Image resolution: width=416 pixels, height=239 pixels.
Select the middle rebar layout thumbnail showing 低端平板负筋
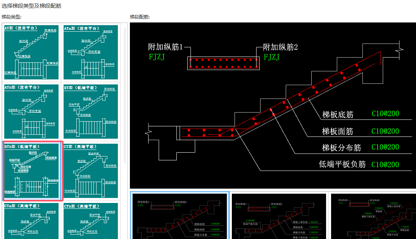(279, 216)
